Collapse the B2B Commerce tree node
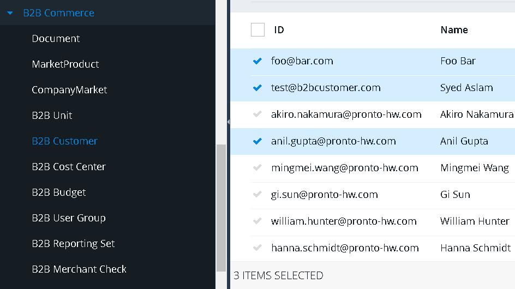515x289 pixels. point(10,13)
